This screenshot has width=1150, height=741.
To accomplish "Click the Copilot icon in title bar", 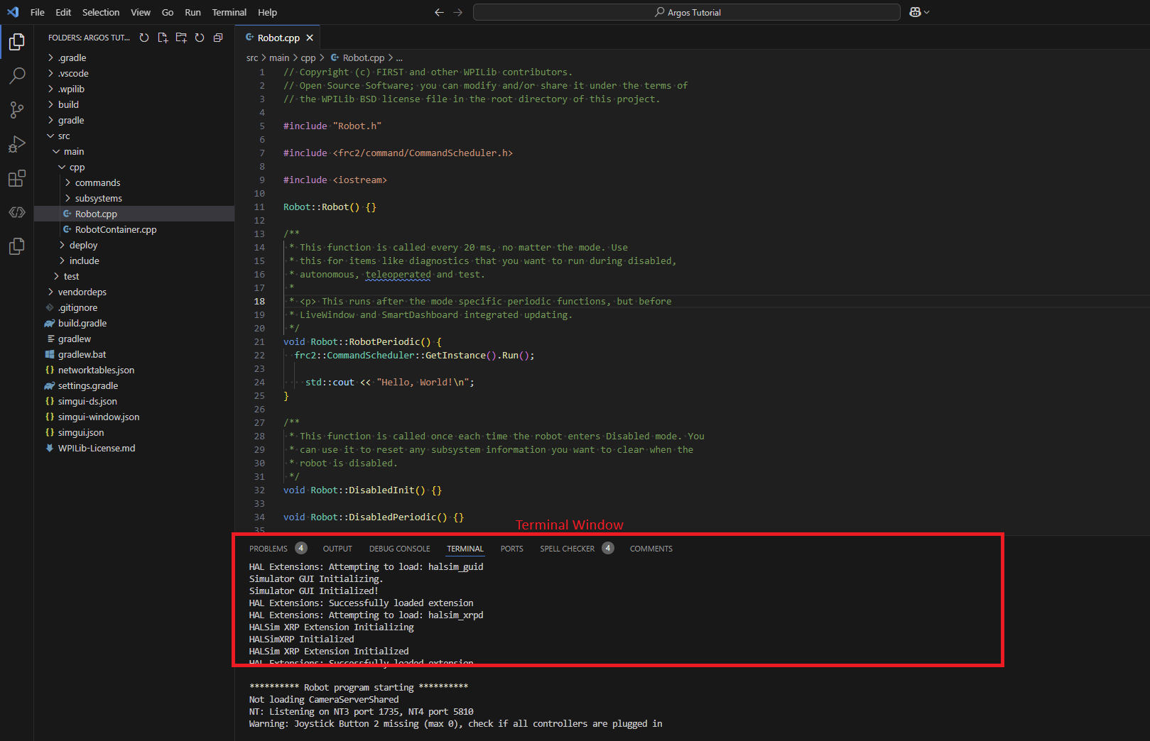I will 915,12.
